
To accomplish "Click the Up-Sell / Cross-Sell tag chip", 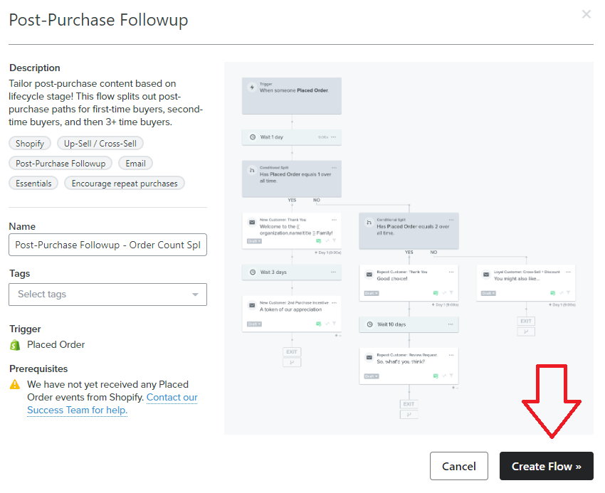I will click(100, 144).
